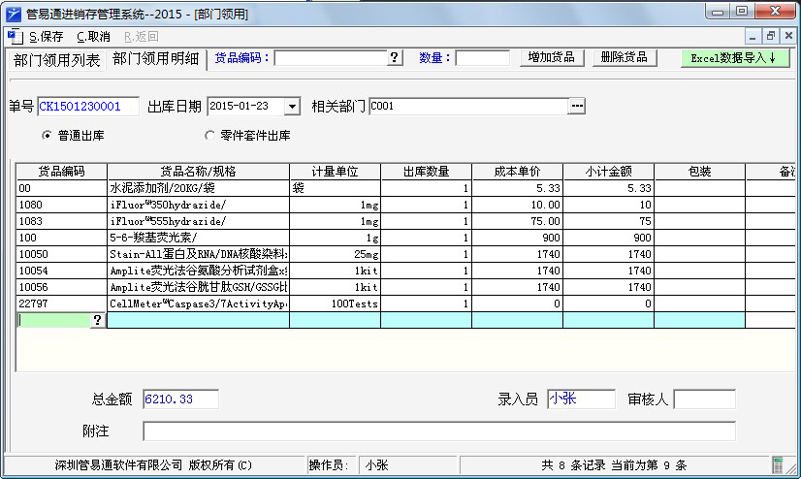Click the 附注 remarks text field
Screen dimensions: 801x479
[x=438, y=431]
